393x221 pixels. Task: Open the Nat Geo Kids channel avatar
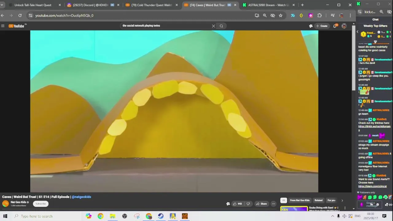[5, 204]
